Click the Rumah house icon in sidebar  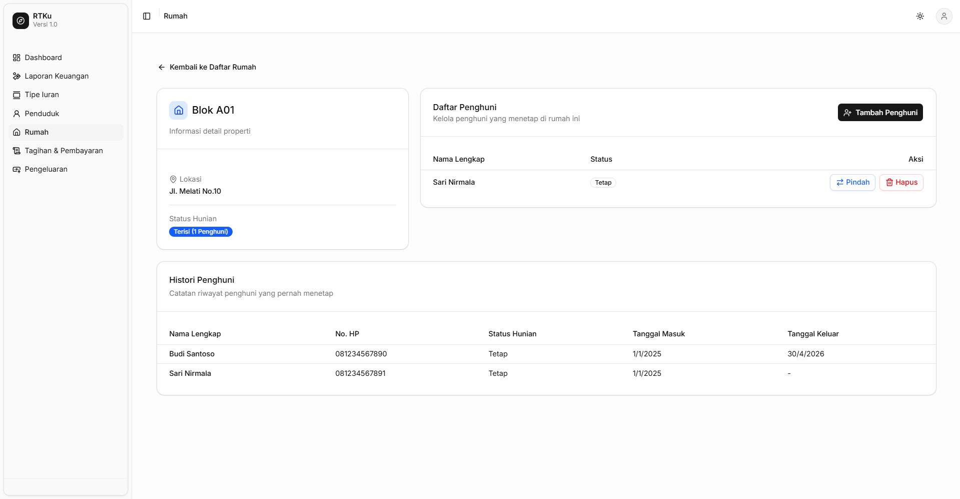coord(17,132)
